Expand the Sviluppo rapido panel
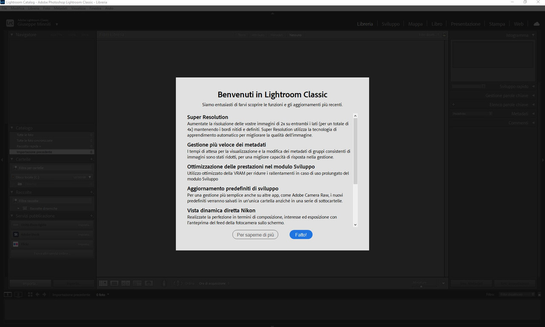The width and height of the screenshot is (545, 327). (x=534, y=86)
